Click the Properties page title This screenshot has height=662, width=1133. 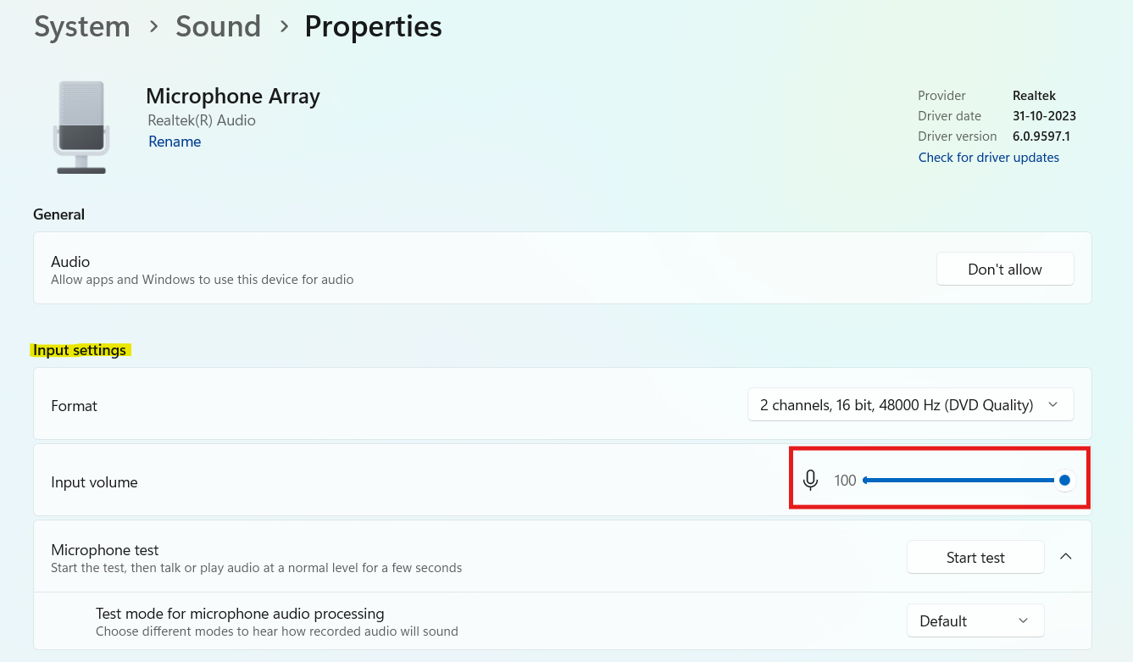click(373, 26)
